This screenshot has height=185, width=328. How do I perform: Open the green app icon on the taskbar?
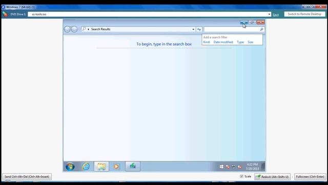pos(133,166)
